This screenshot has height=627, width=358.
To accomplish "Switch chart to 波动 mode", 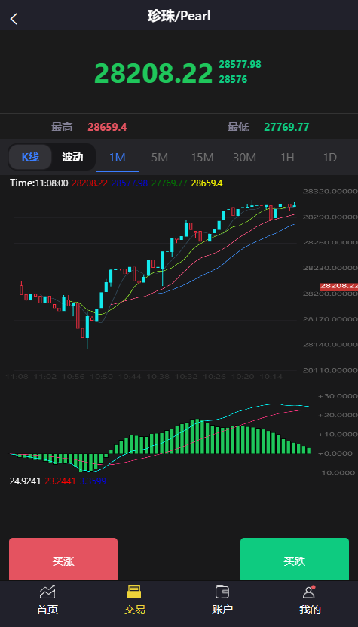I will [x=72, y=157].
